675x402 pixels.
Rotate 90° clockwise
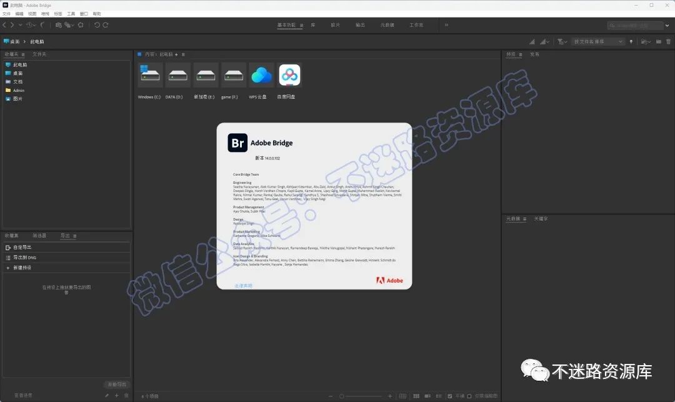coord(106,25)
